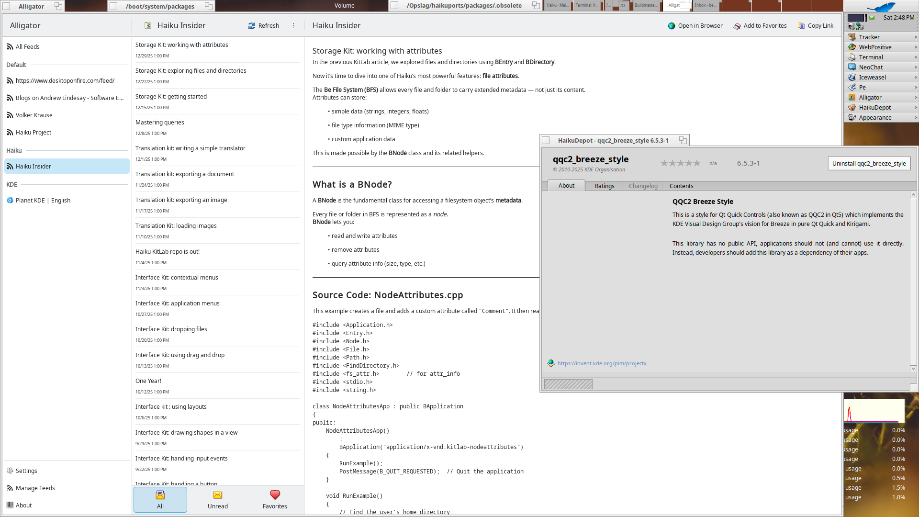Expand the Tracker submenu arrow in Deskbar
The width and height of the screenshot is (919, 517).
916,37
